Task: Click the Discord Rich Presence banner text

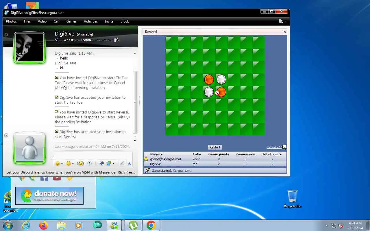Action: [71, 172]
